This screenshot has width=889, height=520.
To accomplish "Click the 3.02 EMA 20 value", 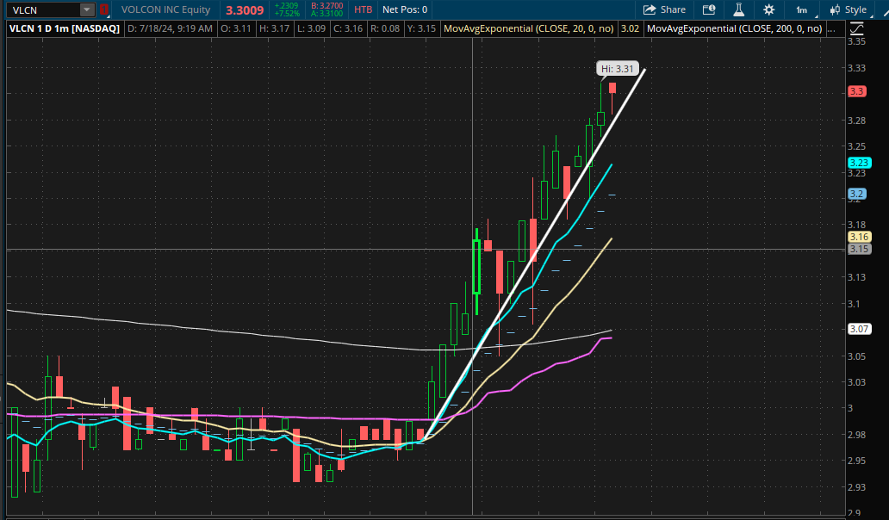I will (x=630, y=28).
